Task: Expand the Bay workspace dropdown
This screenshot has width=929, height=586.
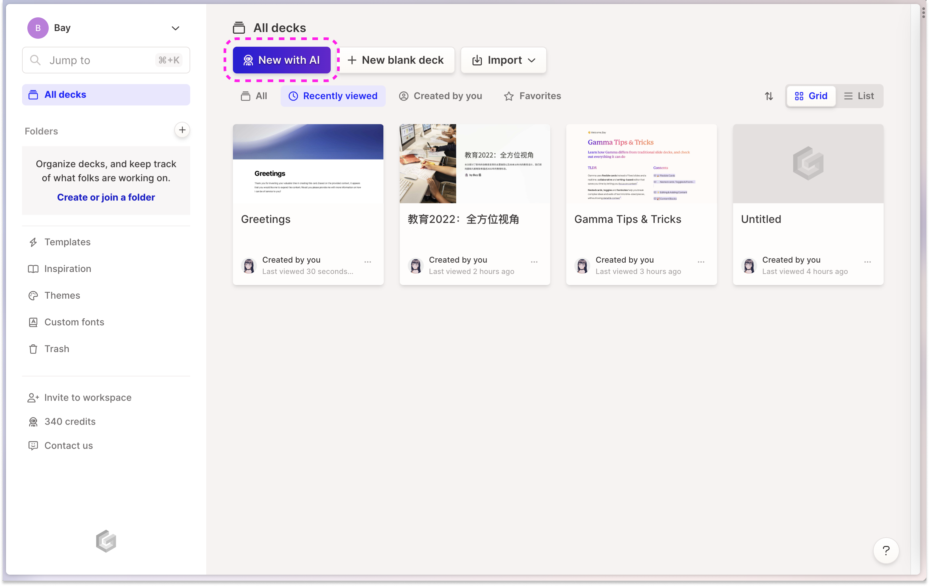Action: [175, 28]
